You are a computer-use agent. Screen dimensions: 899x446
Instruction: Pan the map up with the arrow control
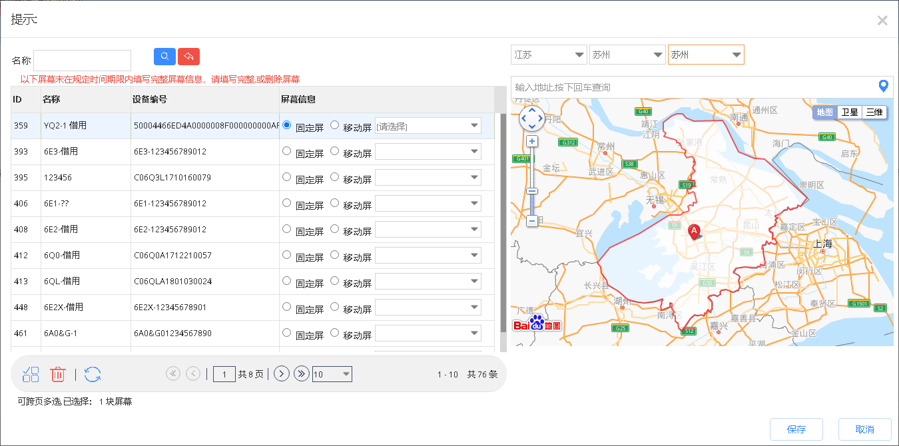pyautogui.click(x=531, y=111)
